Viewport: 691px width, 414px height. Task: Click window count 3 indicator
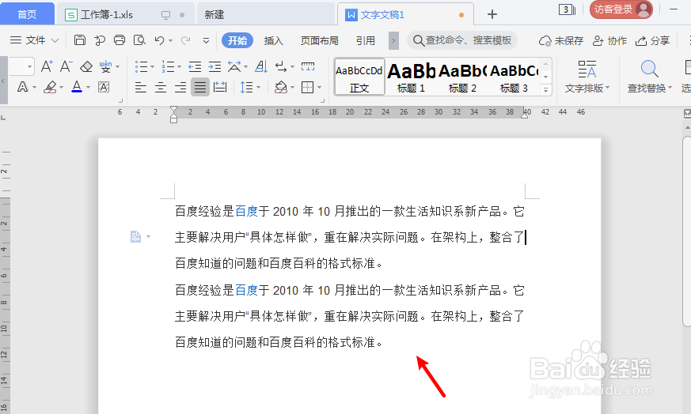click(567, 9)
